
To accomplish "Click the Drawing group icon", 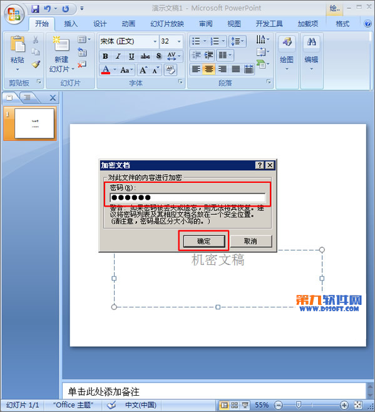I will [x=287, y=42].
